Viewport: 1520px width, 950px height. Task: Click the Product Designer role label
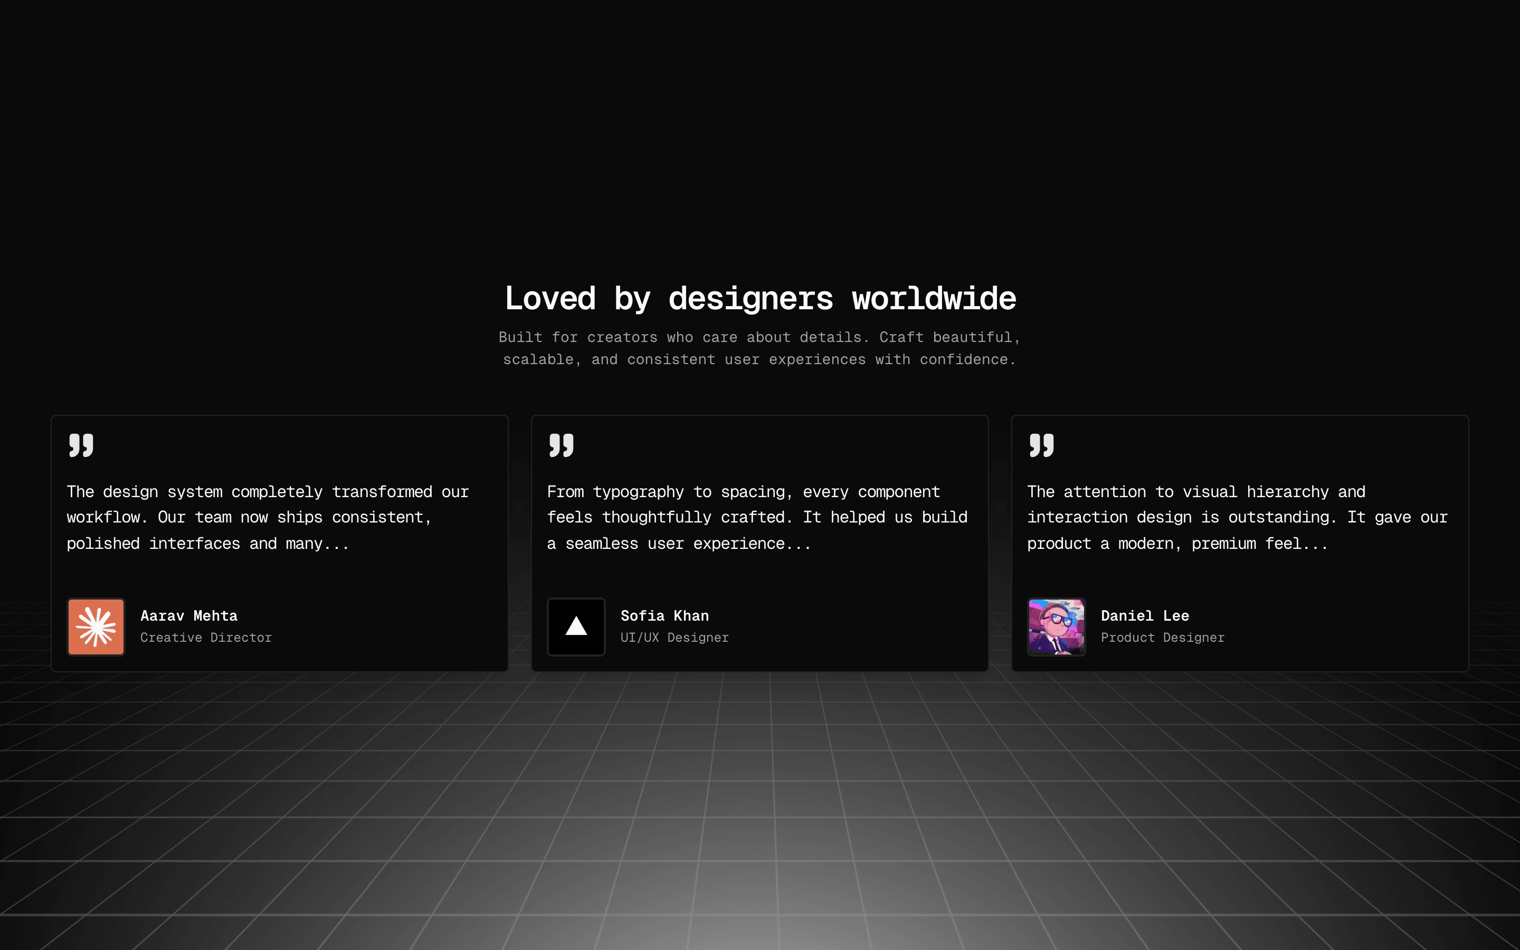[1163, 638]
